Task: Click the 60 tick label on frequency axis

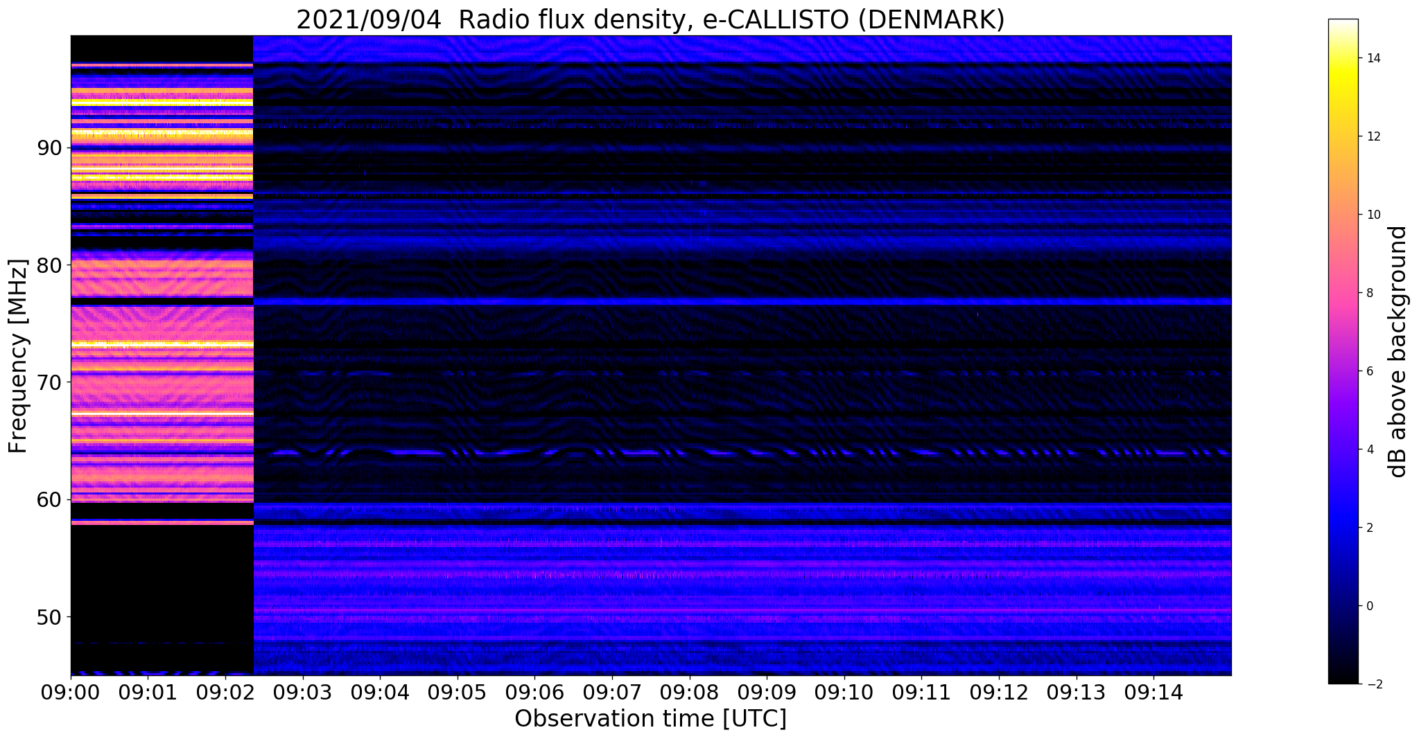Action: [x=50, y=499]
